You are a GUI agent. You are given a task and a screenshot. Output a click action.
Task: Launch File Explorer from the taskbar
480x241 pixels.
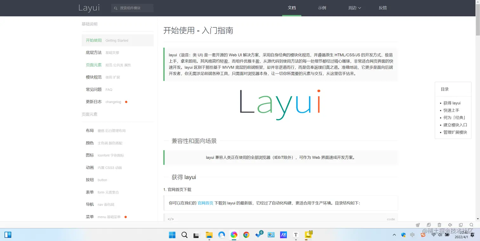tap(209, 235)
